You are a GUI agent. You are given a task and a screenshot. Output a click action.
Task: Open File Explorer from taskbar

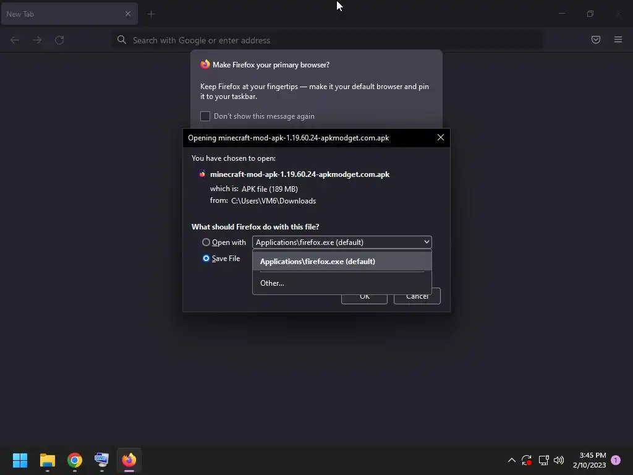pos(47,460)
